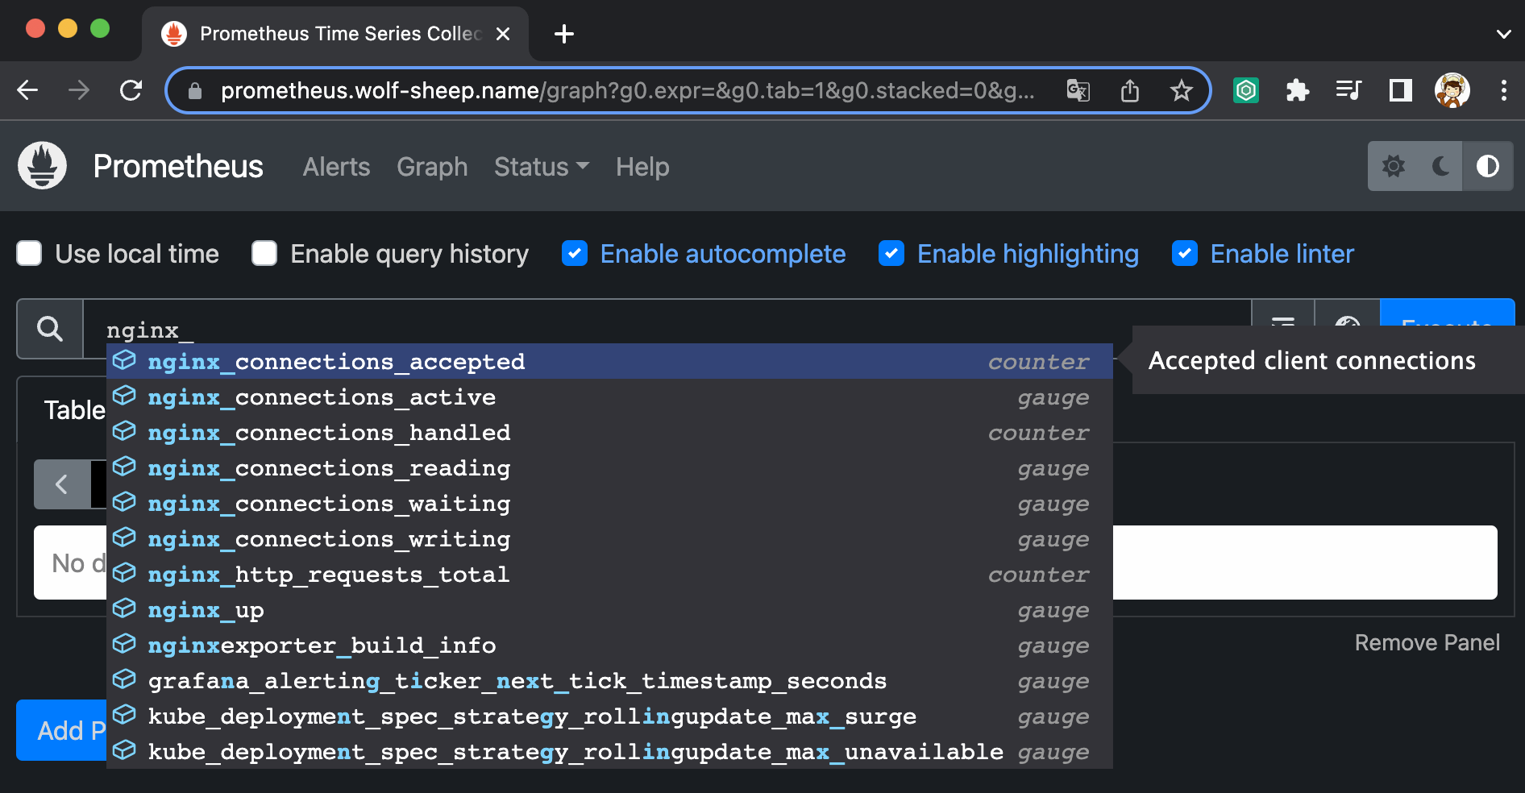Open the profile avatar
Viewport: 1525px width, 793px height.
click(1452, 90)
